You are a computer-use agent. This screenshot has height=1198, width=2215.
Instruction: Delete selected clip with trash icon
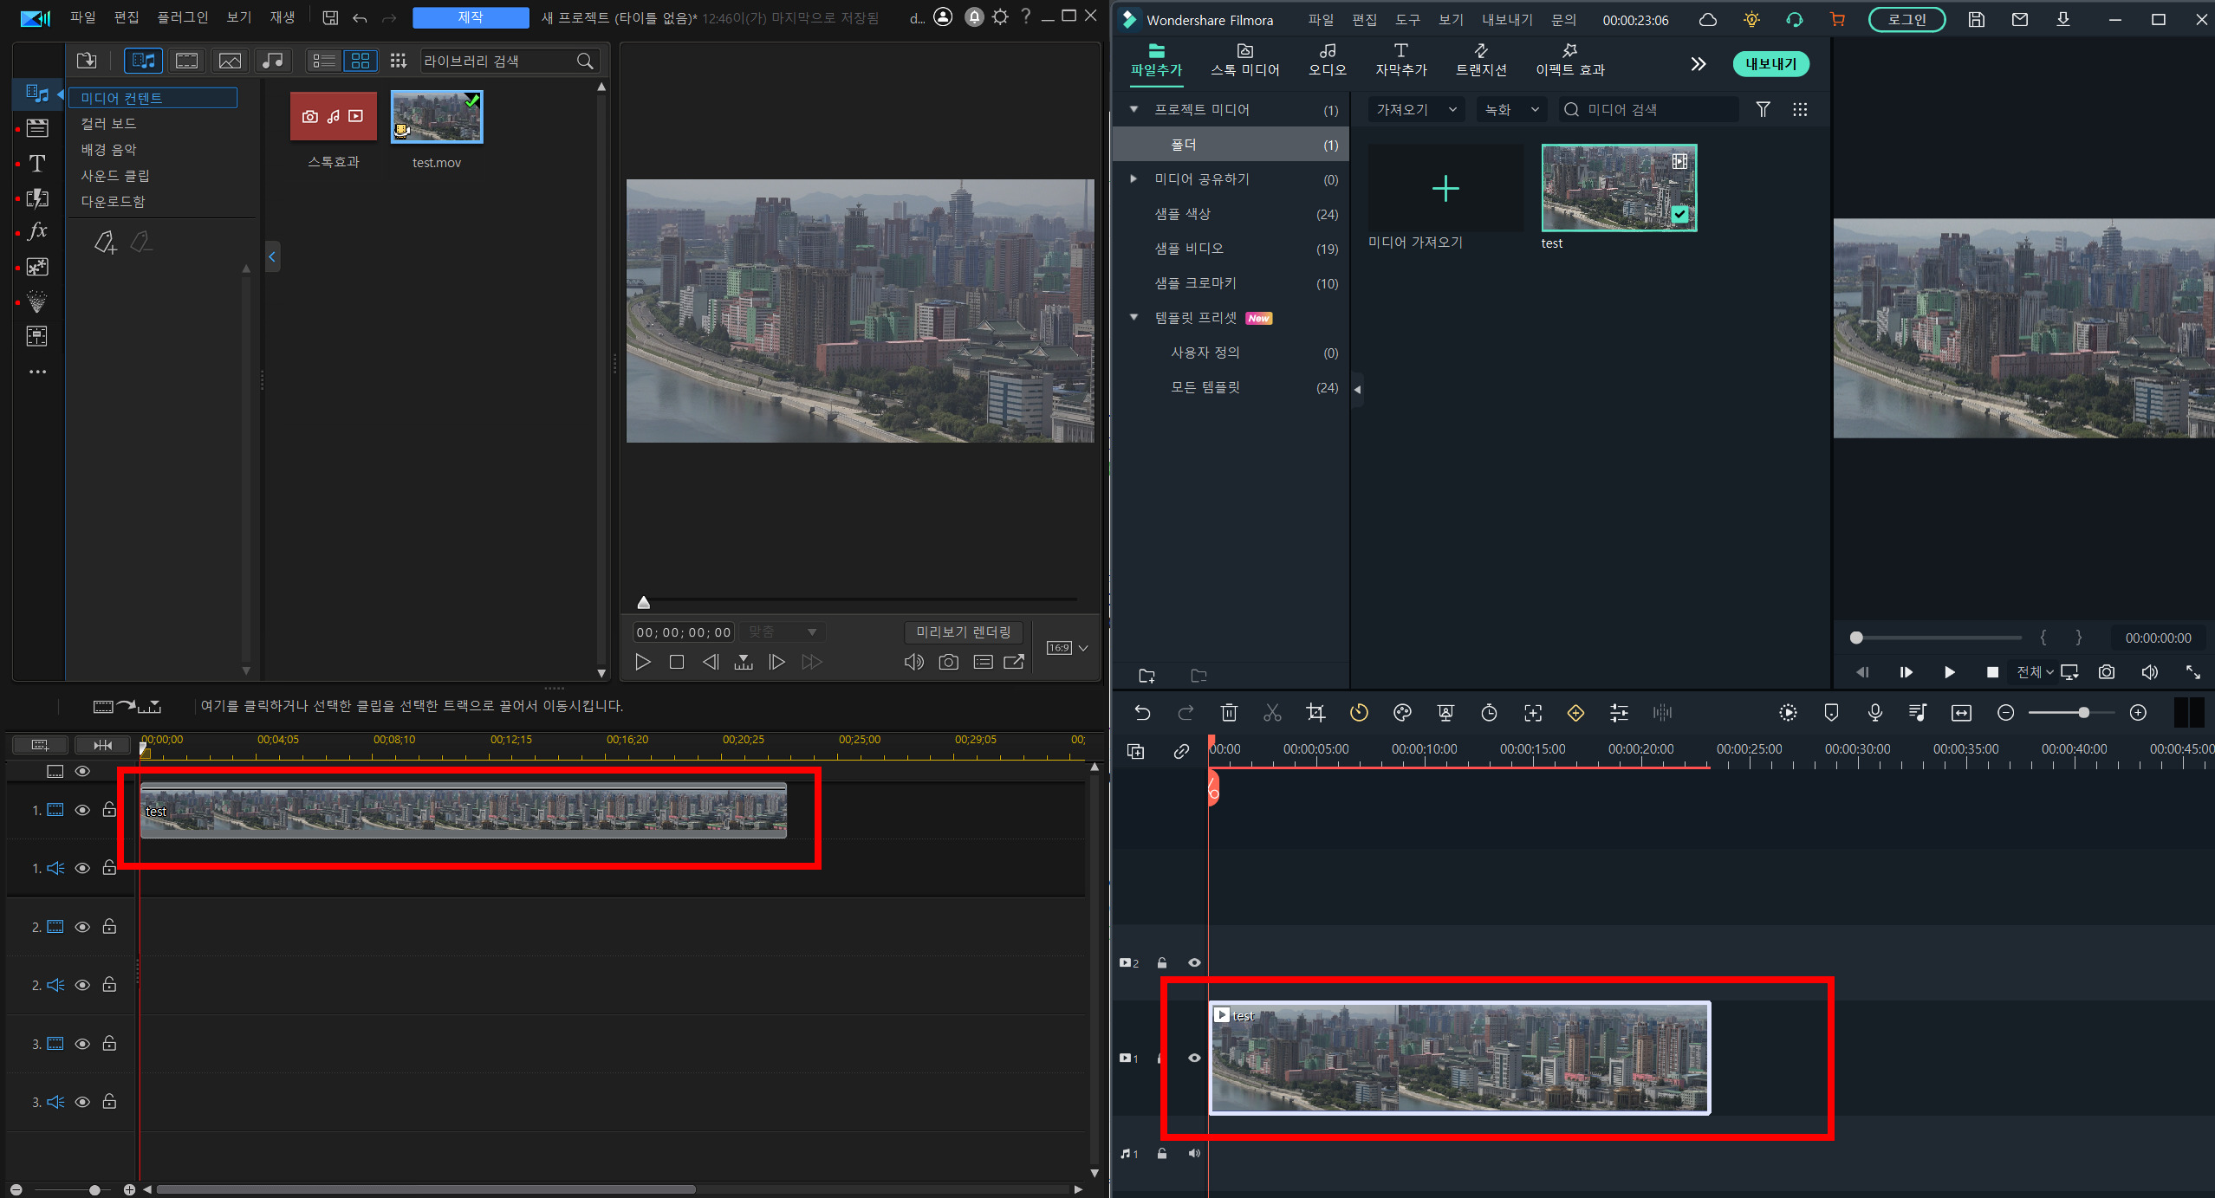(x=1229, y=713)
